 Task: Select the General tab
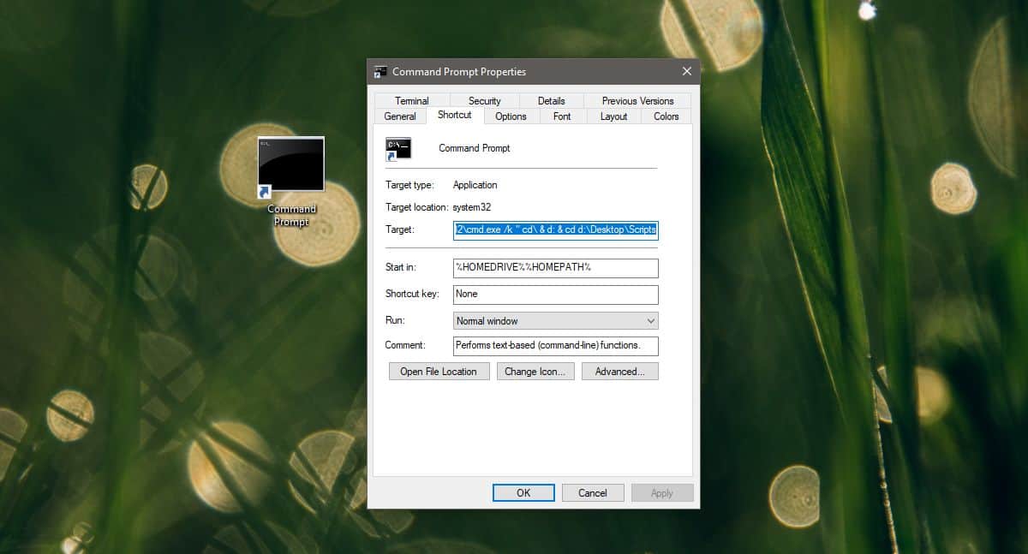click(x=399, y=116)
